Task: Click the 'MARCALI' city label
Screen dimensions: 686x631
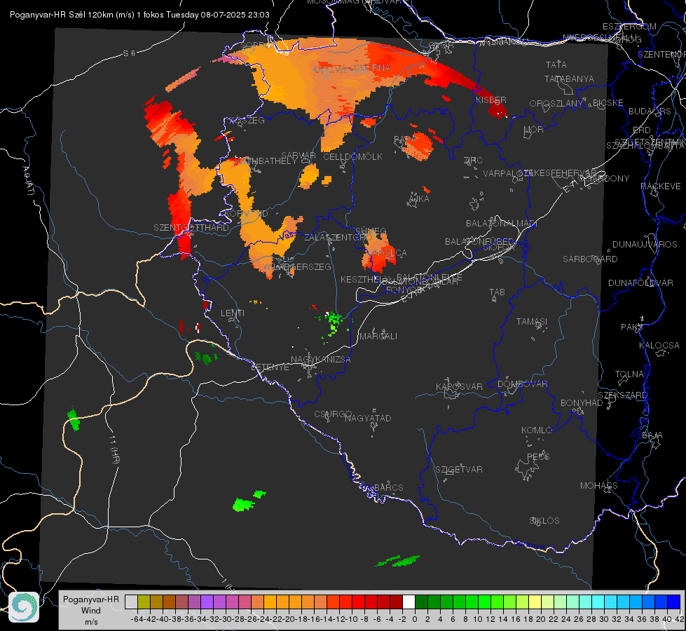Action: pyautogui.click(x=378, y=337)
